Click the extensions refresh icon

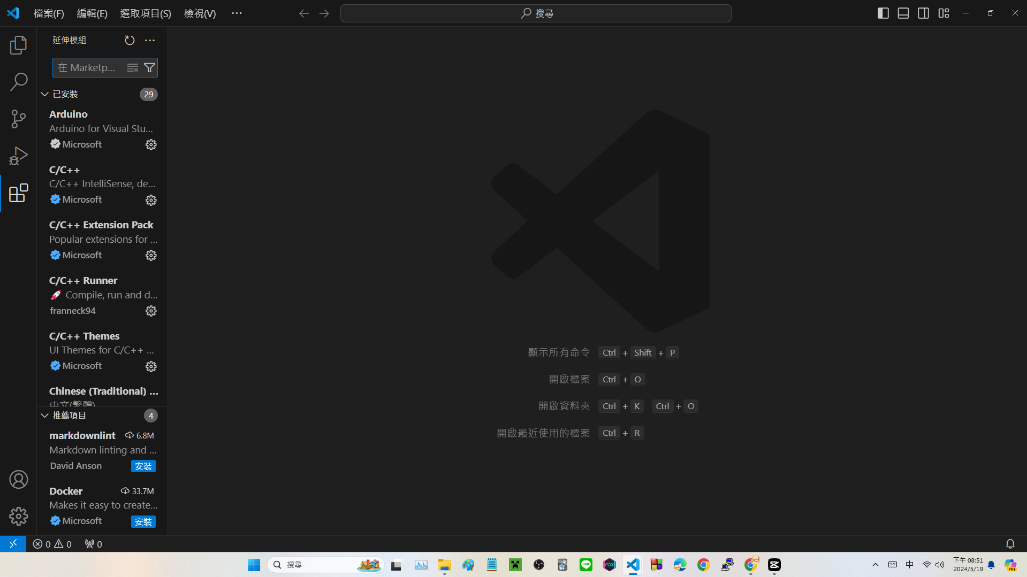tap(130, 41)
